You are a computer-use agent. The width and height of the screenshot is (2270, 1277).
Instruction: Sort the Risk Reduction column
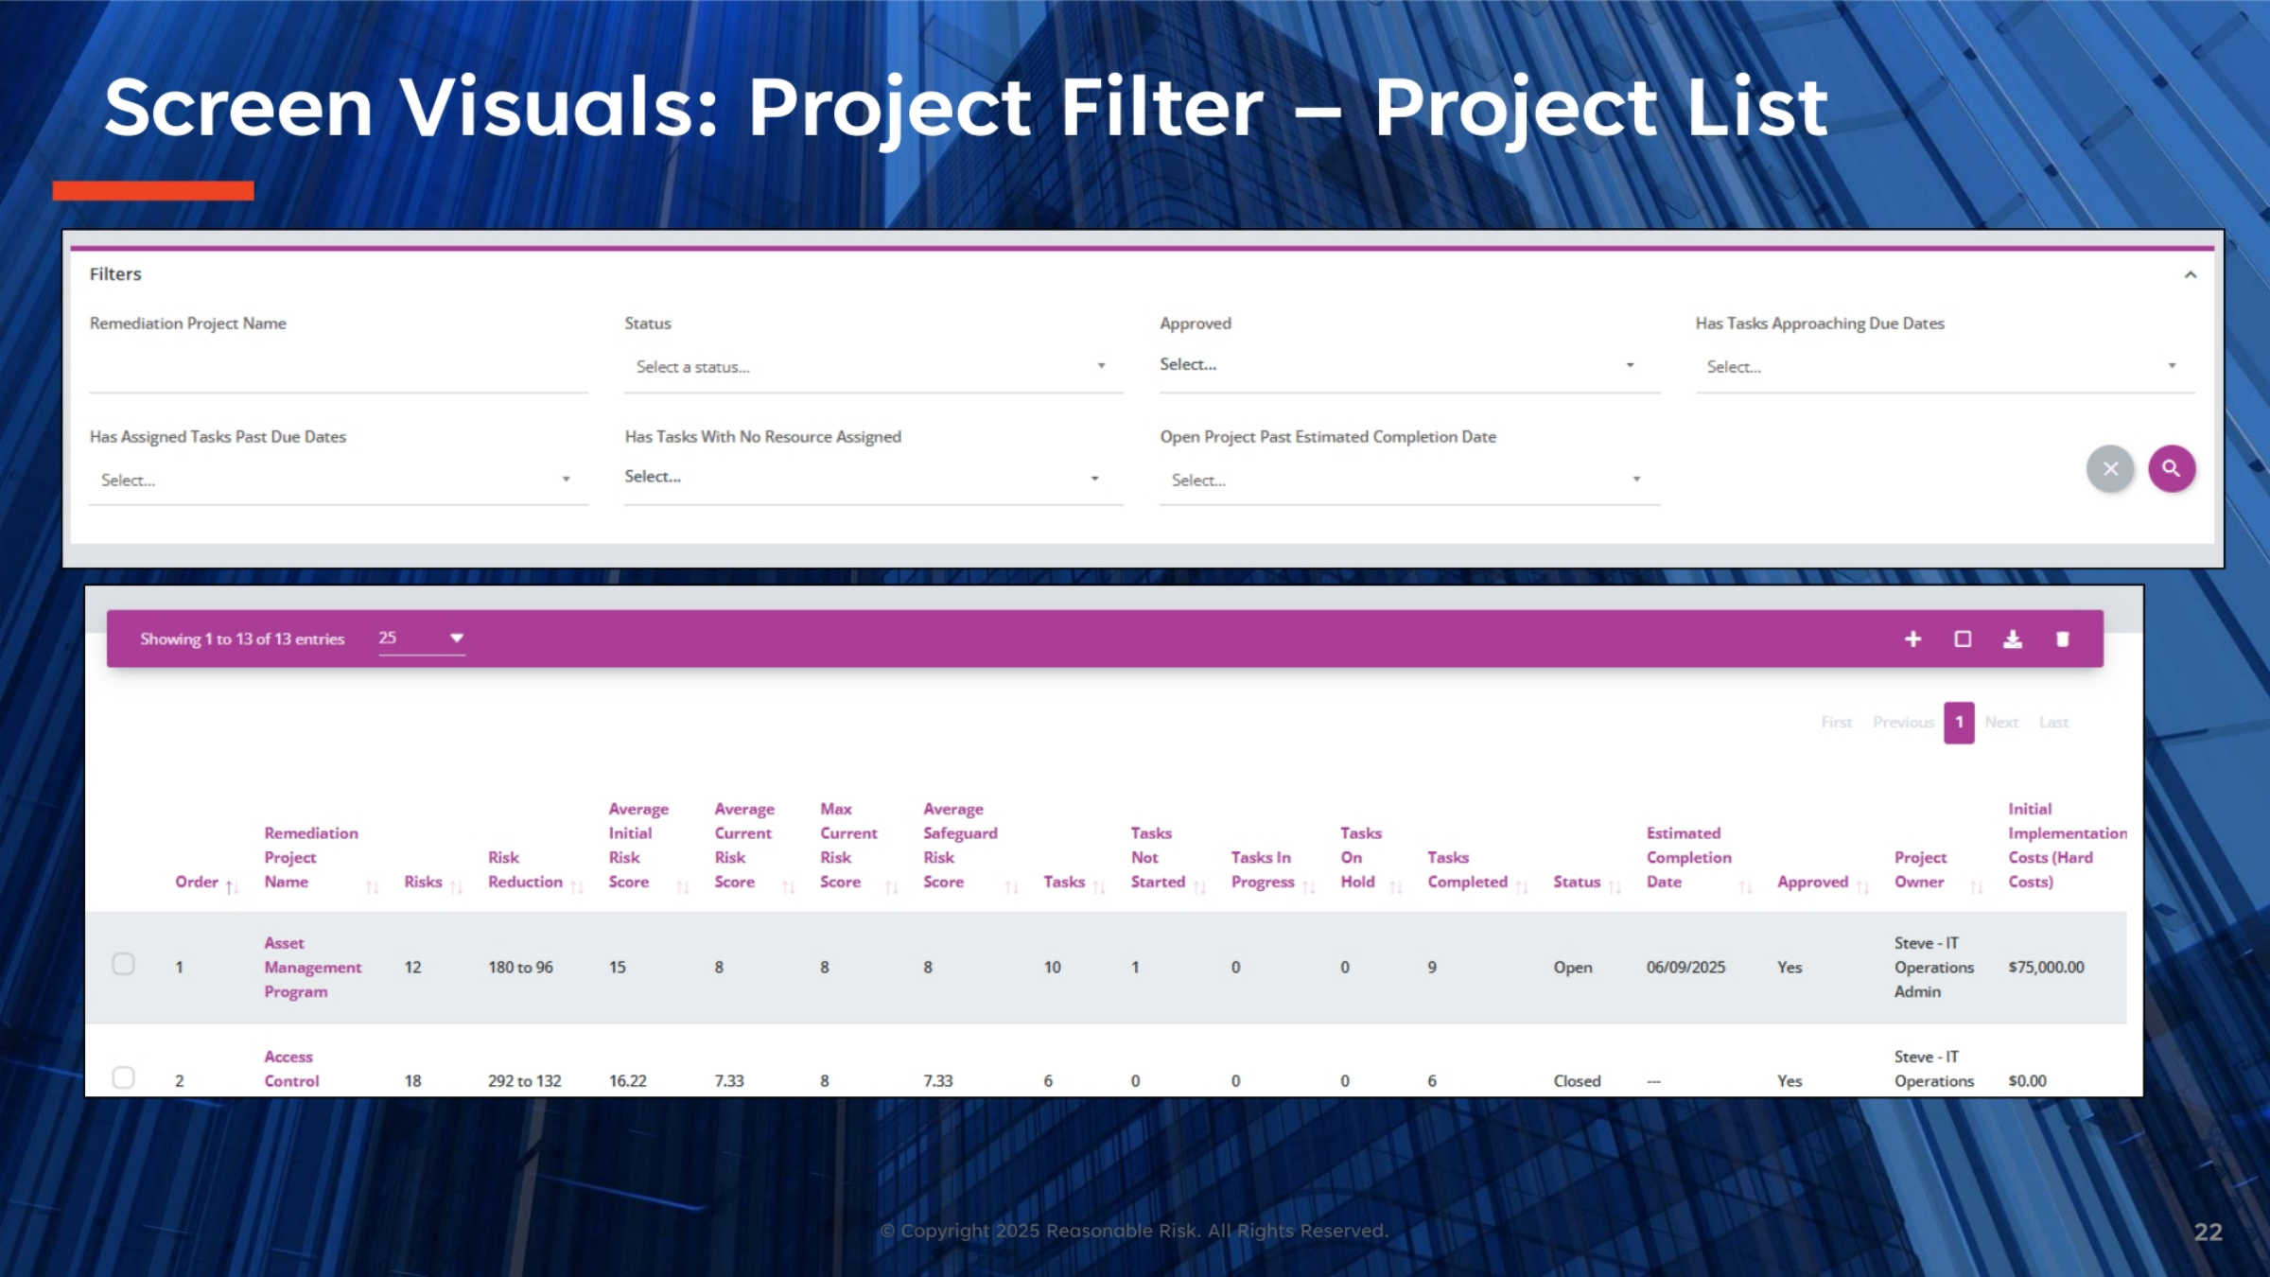coord(577,886)
